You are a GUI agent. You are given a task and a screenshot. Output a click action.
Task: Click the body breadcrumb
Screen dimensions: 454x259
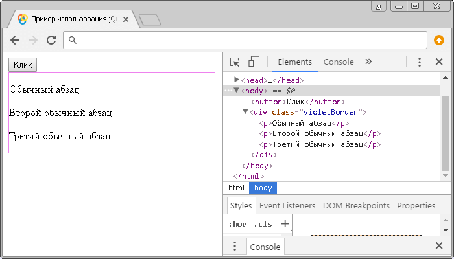click(x=263, y=188)
